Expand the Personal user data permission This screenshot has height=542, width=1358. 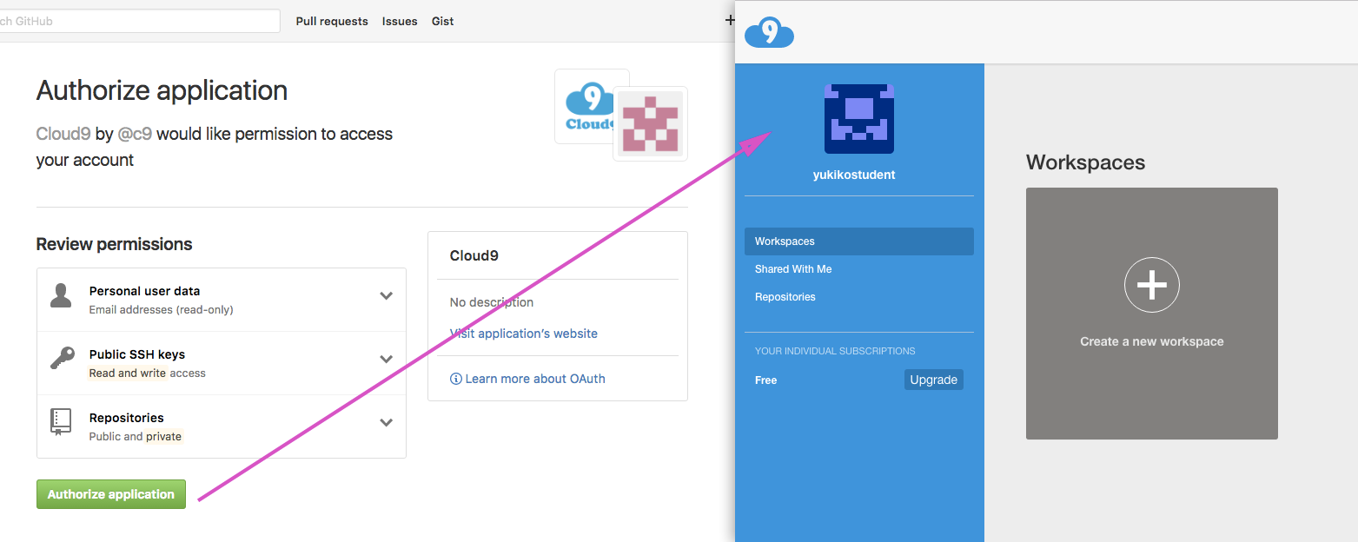coord(387,295)
